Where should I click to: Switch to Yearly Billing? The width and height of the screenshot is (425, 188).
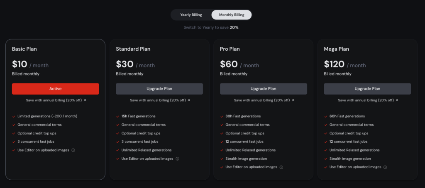coord(191,15)
